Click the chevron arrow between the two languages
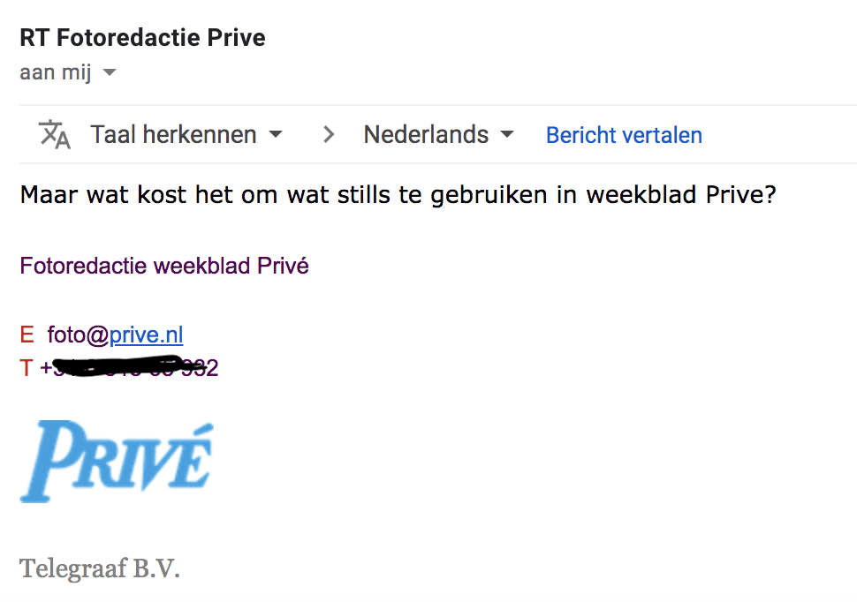Viewport: 857px width, 602px height. click(329, 134)
